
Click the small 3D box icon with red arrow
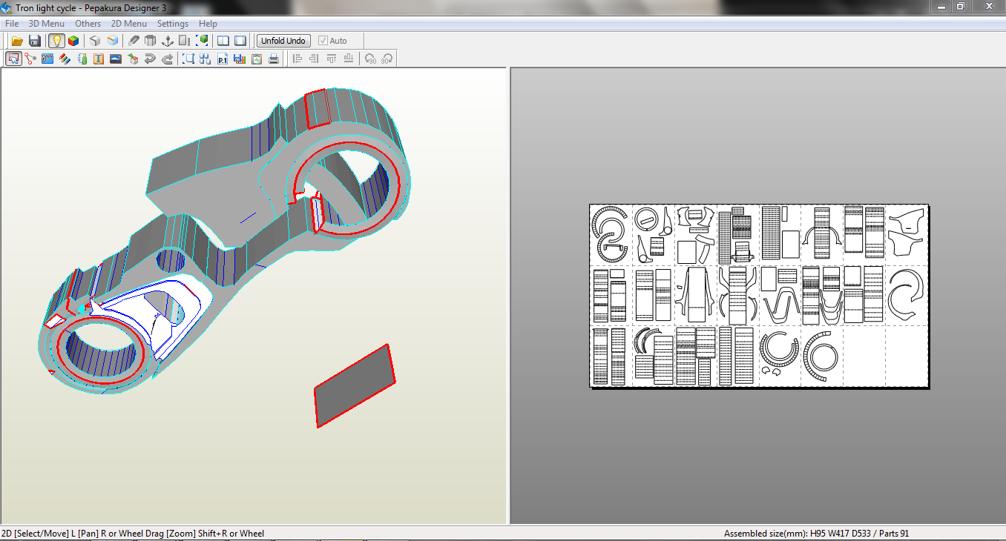click(x=133, y=59)
